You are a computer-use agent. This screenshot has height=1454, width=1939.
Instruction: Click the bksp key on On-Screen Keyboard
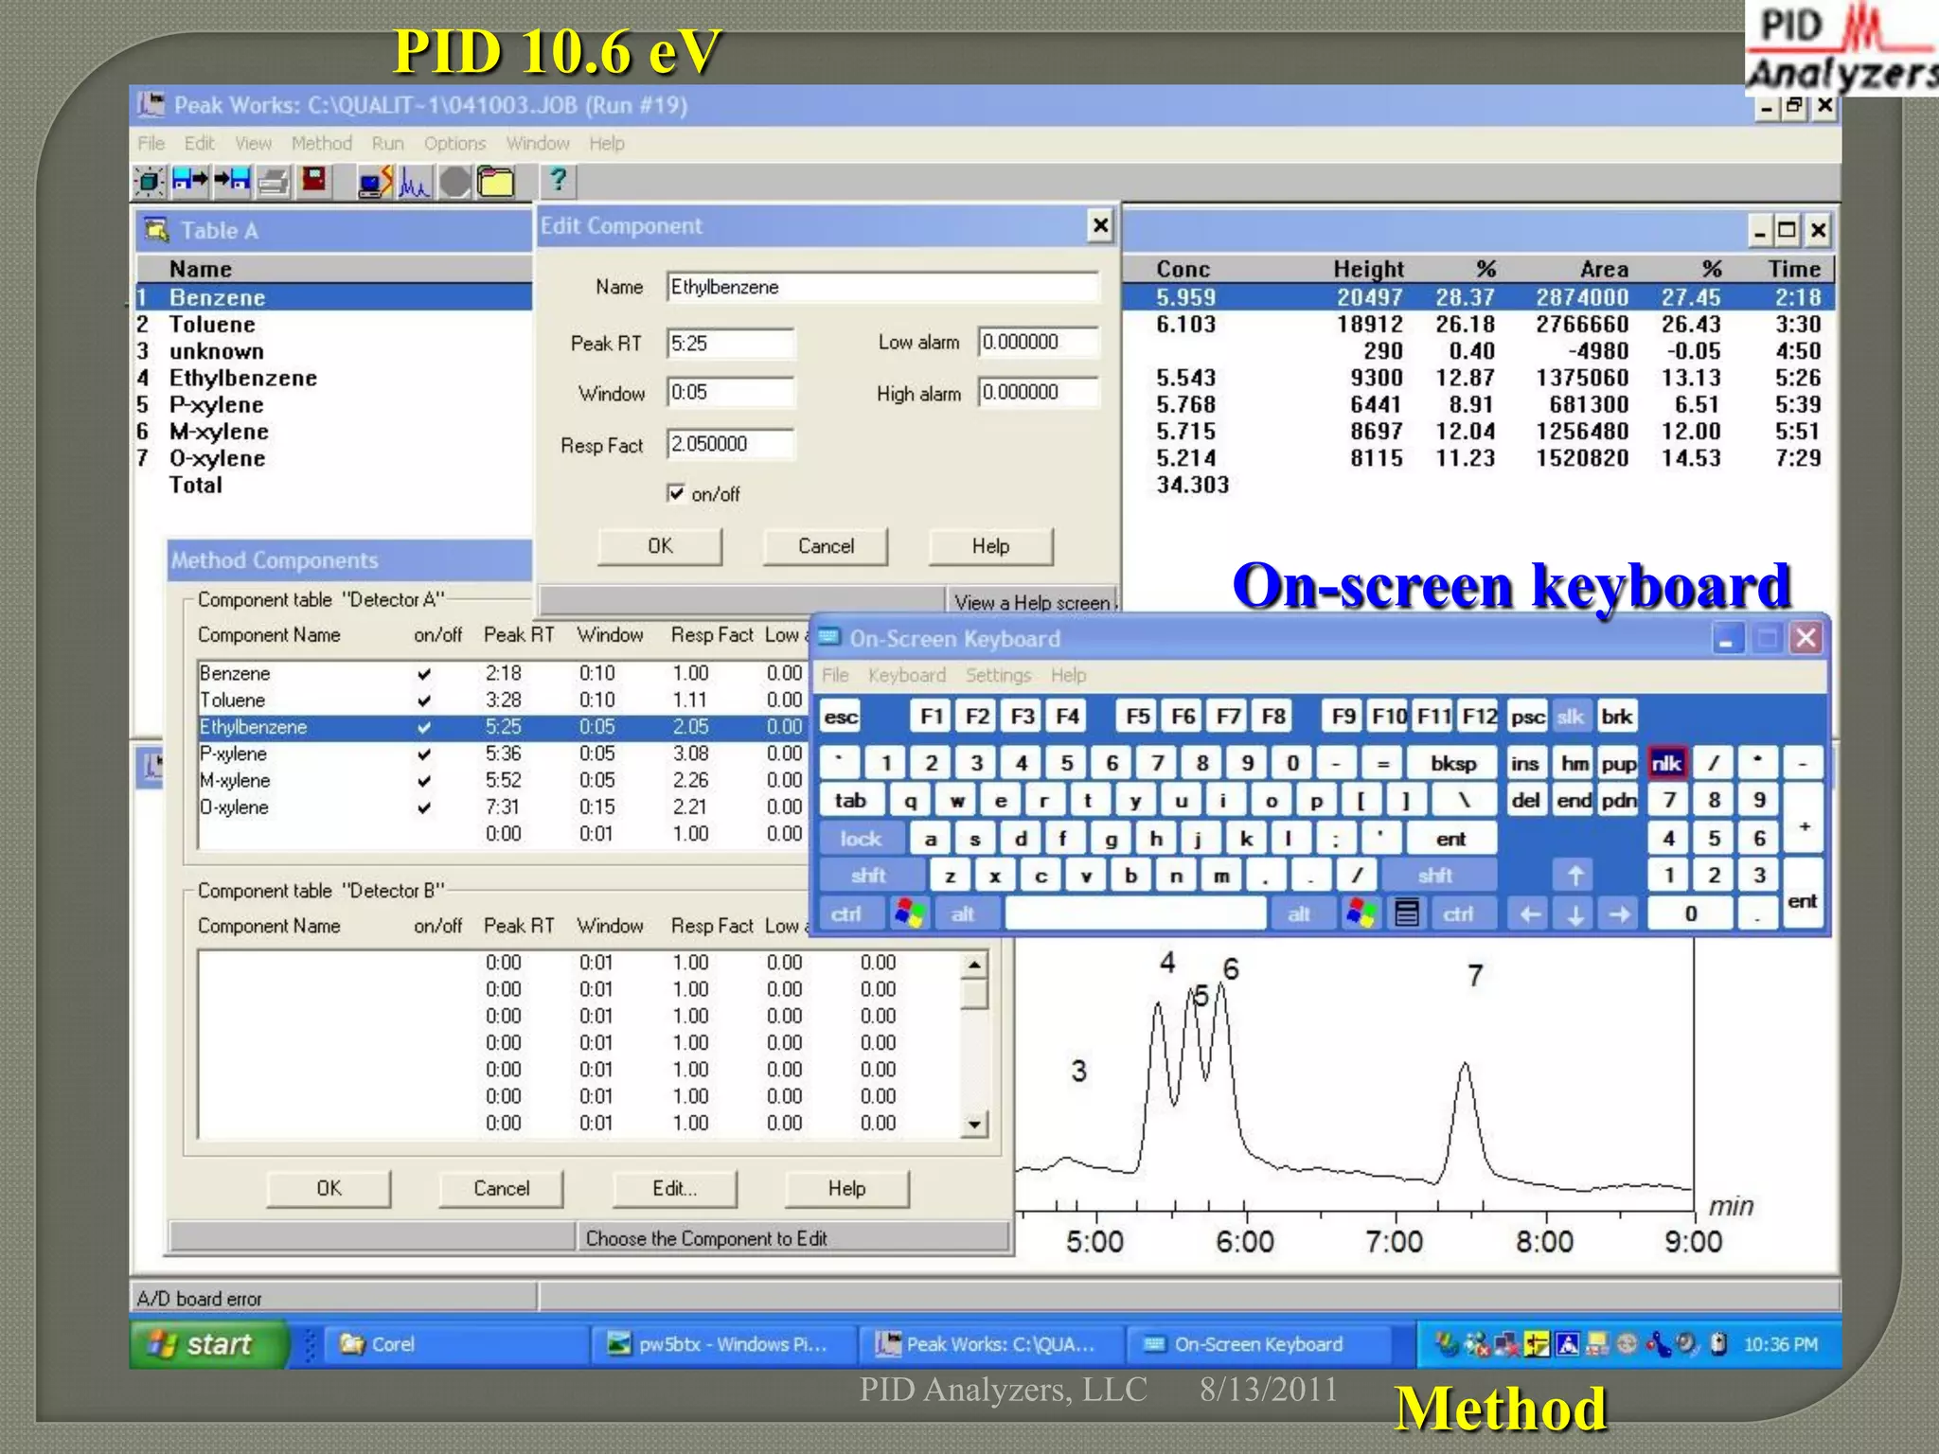click(1452, 763)
